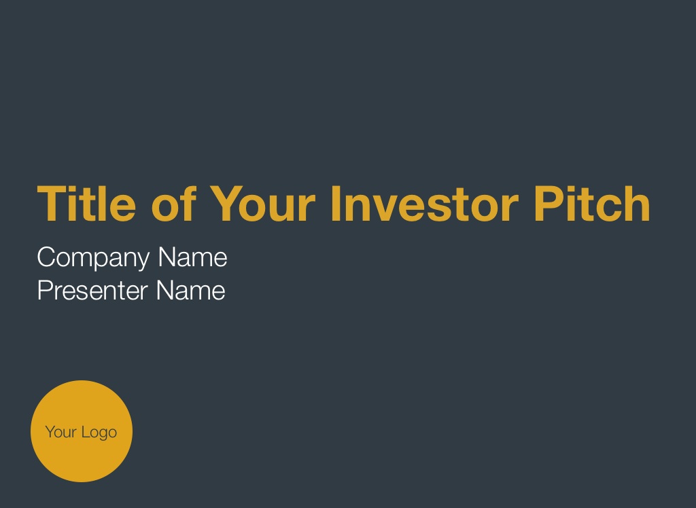Click the capital I in Investor
Image resolution: width=696 pixels, height=508 pixels.
(x=334, y=204)
